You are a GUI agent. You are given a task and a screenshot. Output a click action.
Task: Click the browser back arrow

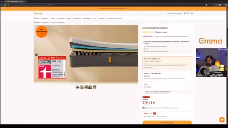[x=2, y=5]
